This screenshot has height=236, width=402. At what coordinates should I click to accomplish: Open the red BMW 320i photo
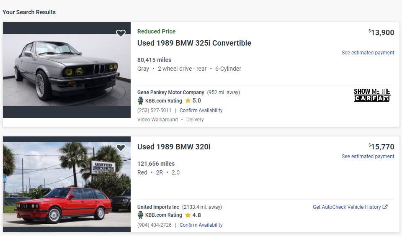(x=67, y=184)
